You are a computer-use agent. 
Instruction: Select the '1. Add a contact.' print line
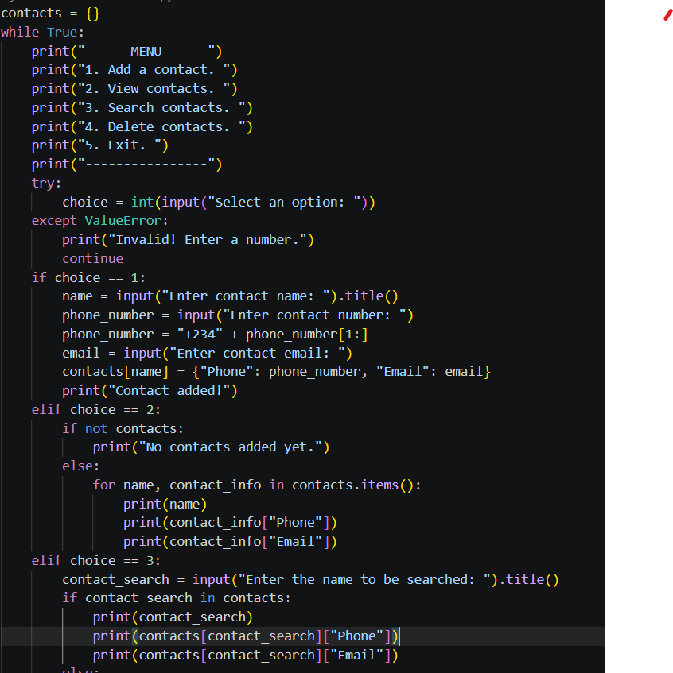tap(134, 70)
